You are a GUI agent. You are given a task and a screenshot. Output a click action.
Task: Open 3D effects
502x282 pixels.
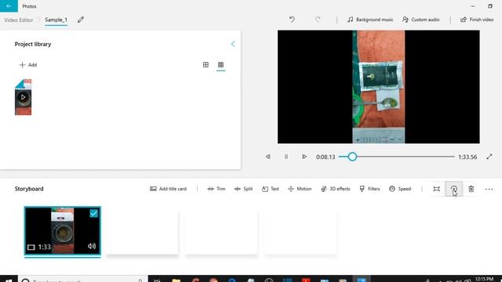tap(335, 189)
